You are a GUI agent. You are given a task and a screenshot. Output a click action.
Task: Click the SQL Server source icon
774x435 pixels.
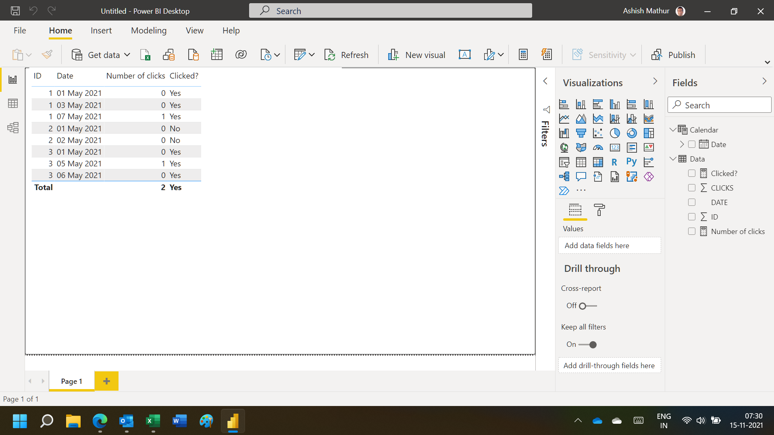(193, 55)
